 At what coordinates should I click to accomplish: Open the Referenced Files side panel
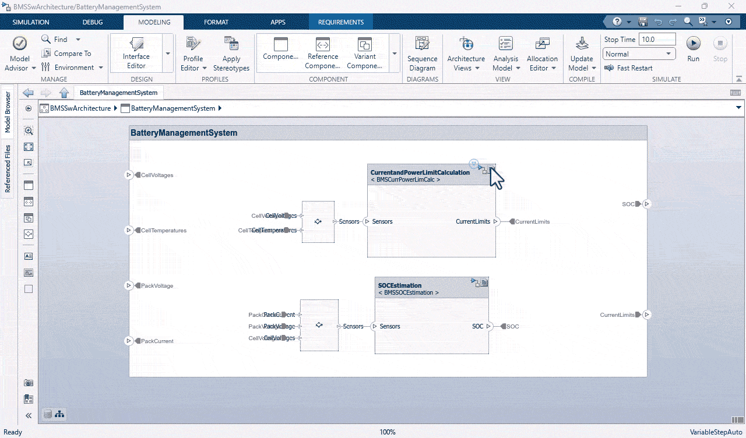(x=8, y=169)
